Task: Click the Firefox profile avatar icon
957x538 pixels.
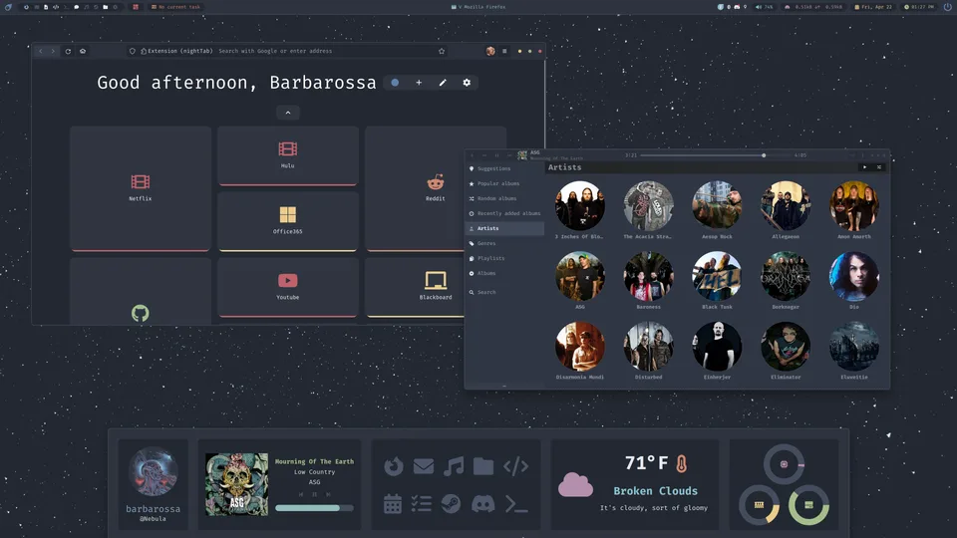Action: [490, 51]
